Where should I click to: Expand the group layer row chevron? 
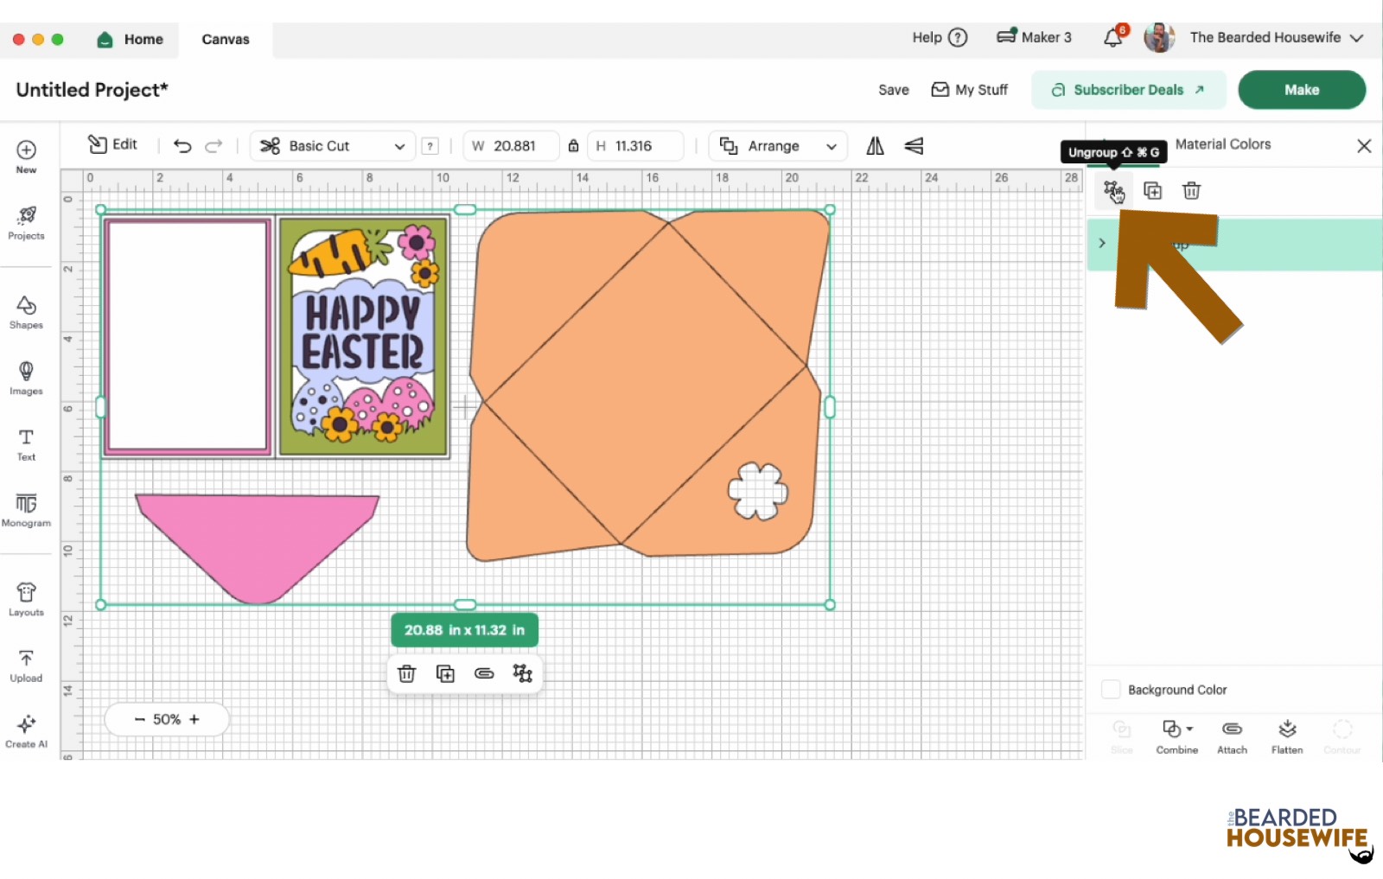point(1102,243)
